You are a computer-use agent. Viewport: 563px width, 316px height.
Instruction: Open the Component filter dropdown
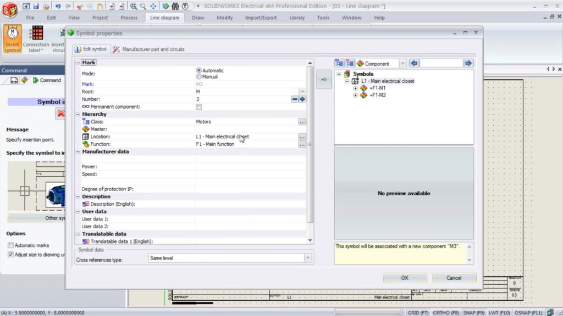402,64
